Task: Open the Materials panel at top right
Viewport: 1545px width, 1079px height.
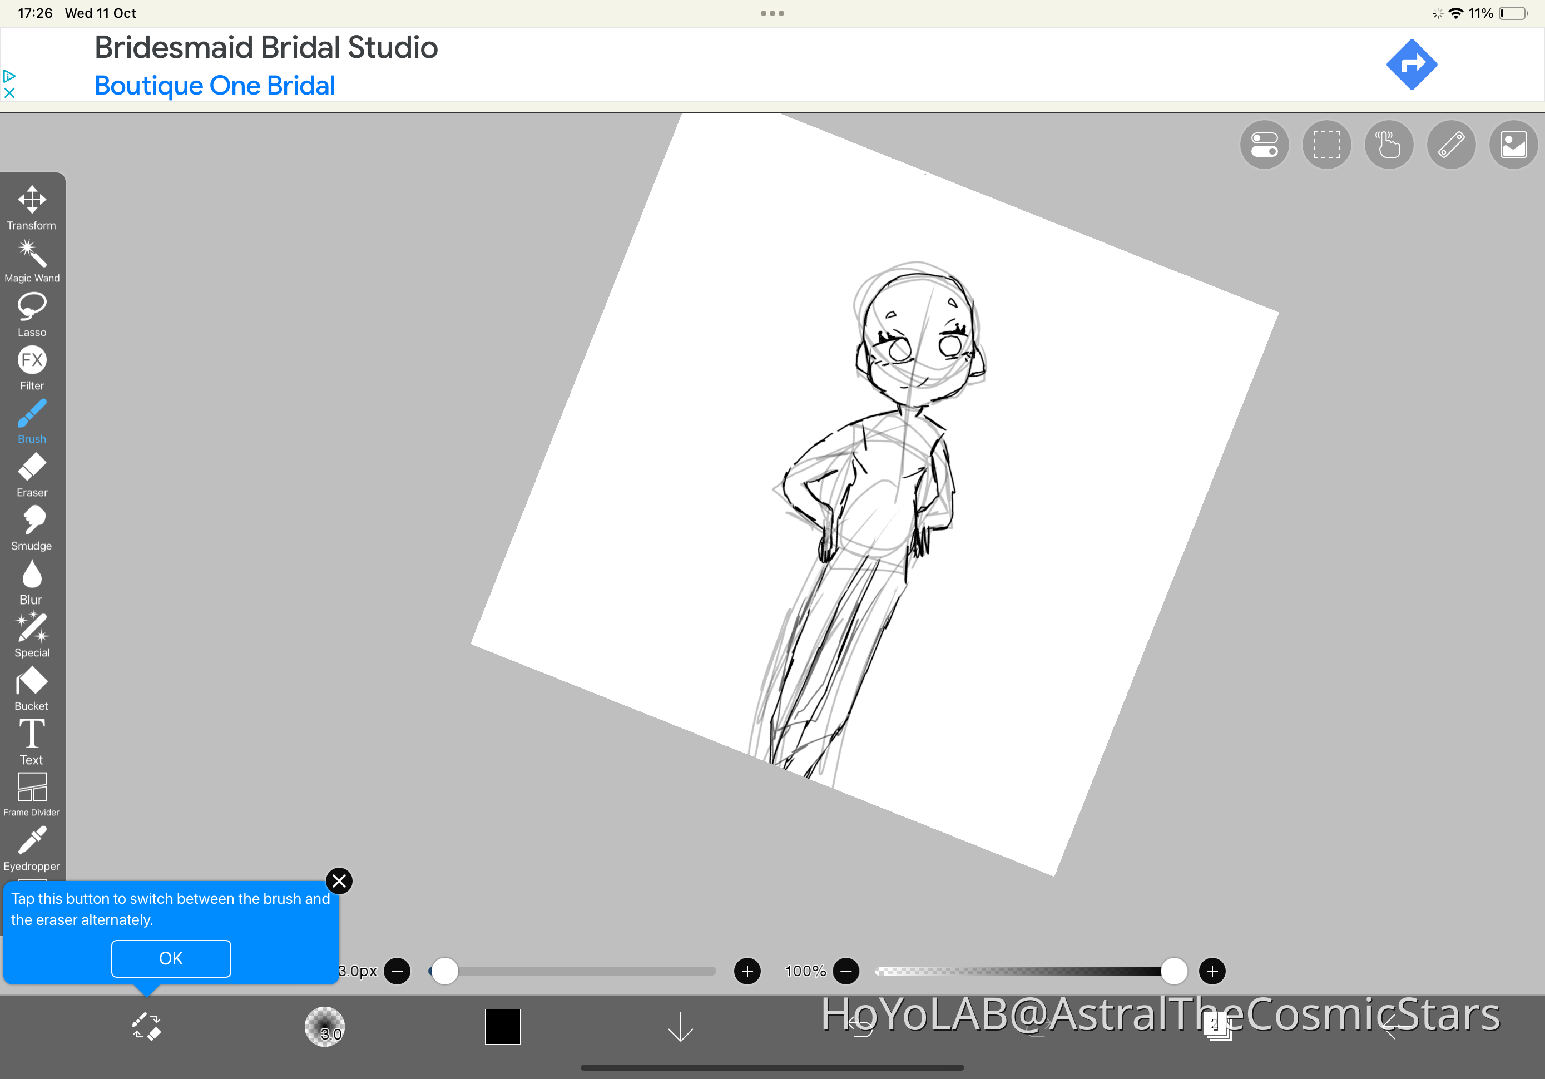Action: coord(1513,144)
